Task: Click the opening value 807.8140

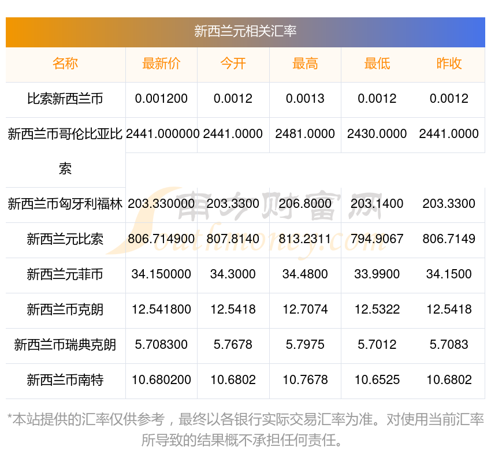Action: click(x=233, y=239)
